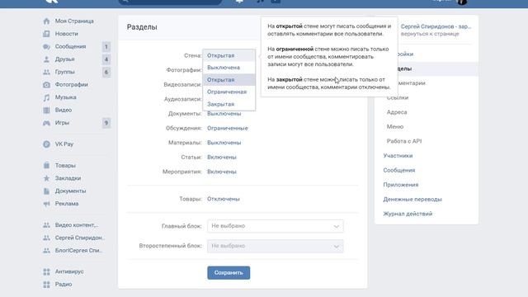Click the Видео film icon

coord(46,110)
